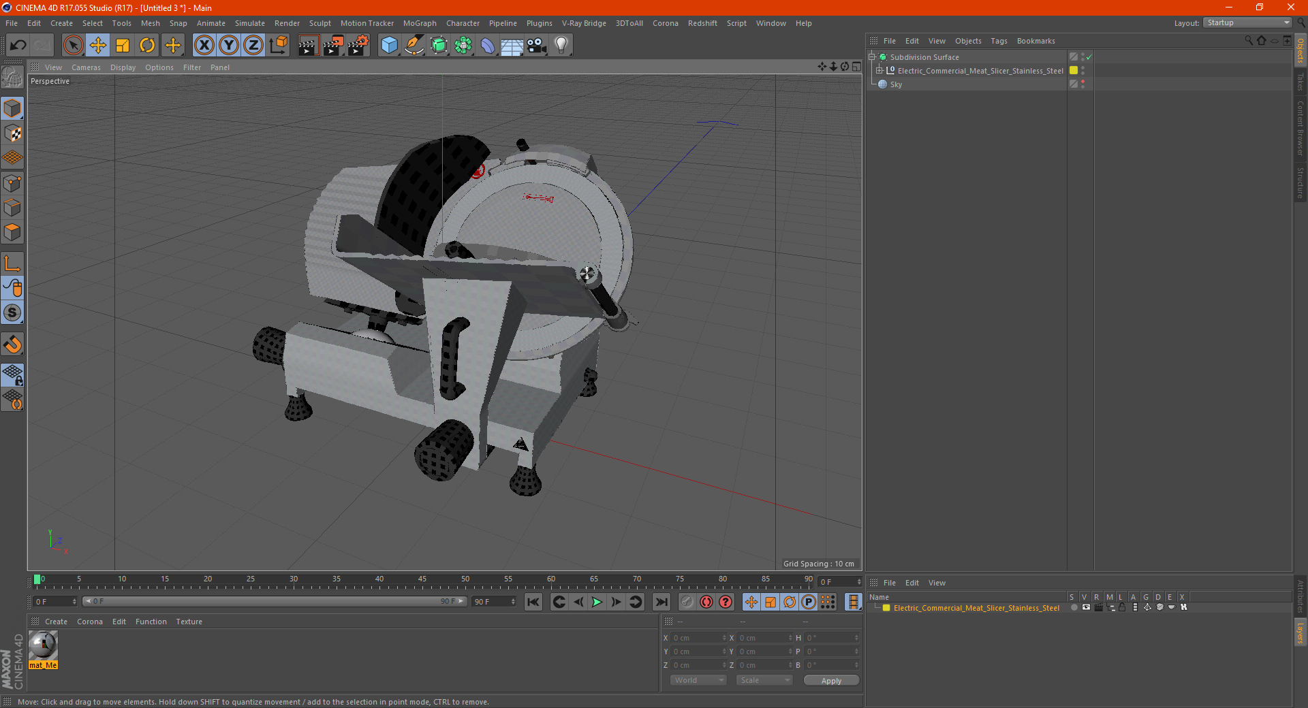This screenshot has height=708, width=1308.
Task: Click the Light bulb icon
Action: click(561, 46)
